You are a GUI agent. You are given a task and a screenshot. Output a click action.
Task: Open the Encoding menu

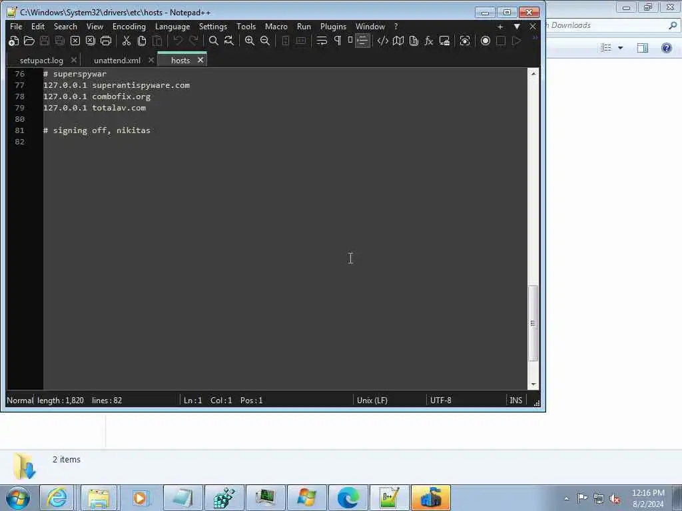(129, 27)
